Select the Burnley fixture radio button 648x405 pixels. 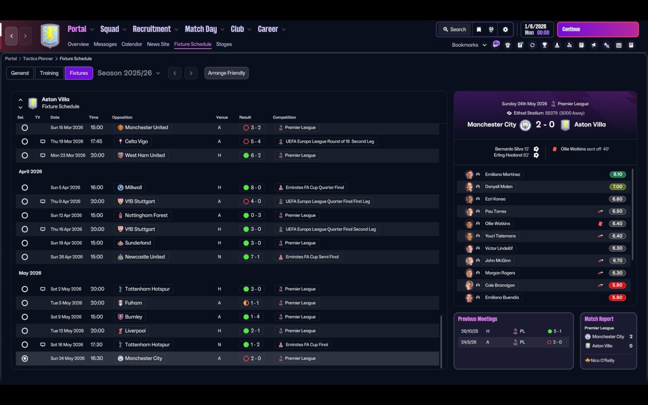[25, 317]
